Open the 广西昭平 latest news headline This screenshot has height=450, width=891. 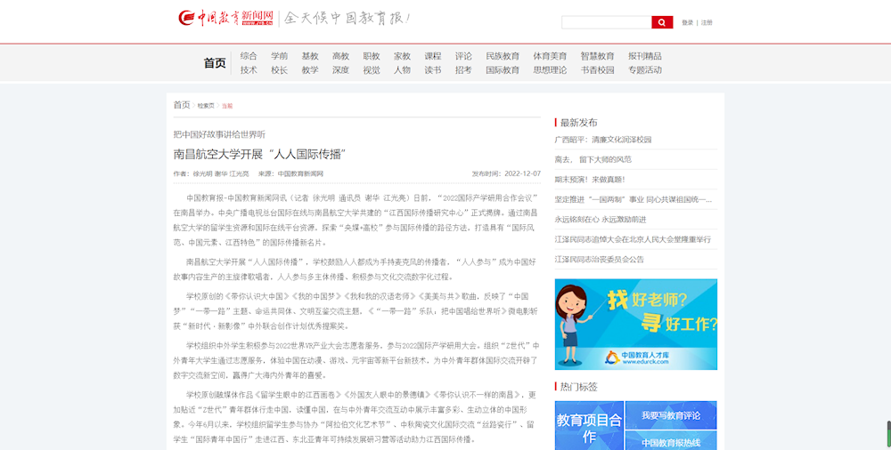[x=603, y=140]
